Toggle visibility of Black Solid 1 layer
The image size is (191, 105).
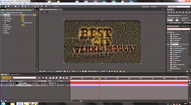tap(2, 83)
